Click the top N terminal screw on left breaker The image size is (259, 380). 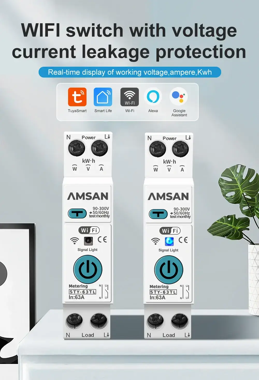click(x=77, y=148)
